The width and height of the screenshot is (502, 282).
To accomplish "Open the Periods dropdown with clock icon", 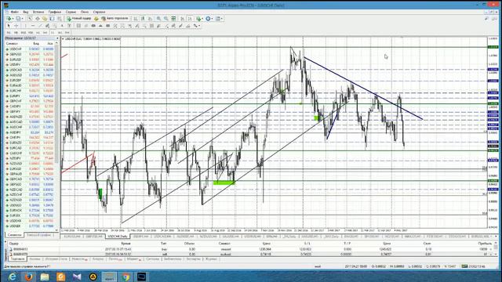I will pos(209,19).
